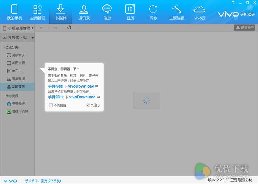Click the 不要急，需要看一下 tip heading

(x=63, y=69)
